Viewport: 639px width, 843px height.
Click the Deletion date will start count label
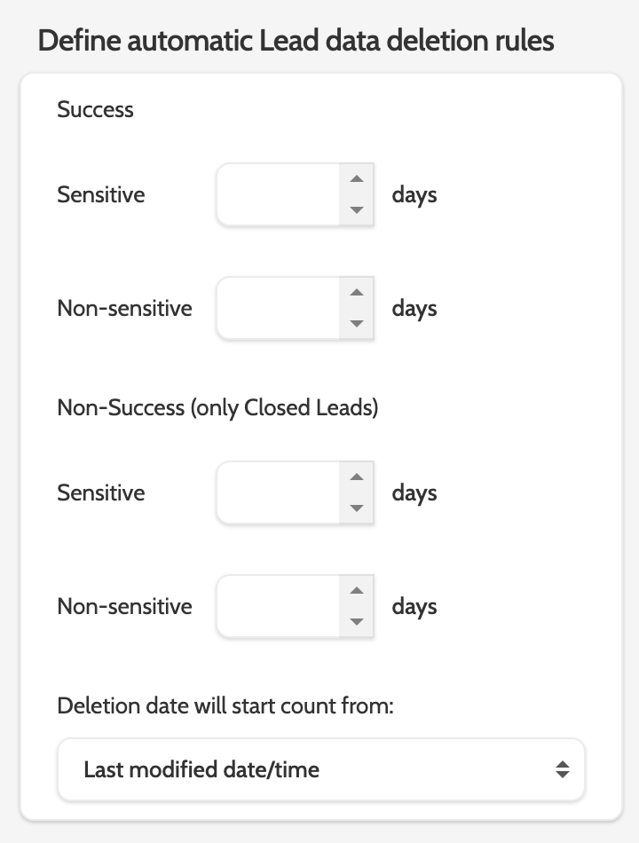pos(225,706)
